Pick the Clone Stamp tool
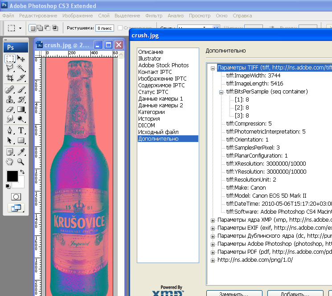332x296 pixels. coord(10,99)
